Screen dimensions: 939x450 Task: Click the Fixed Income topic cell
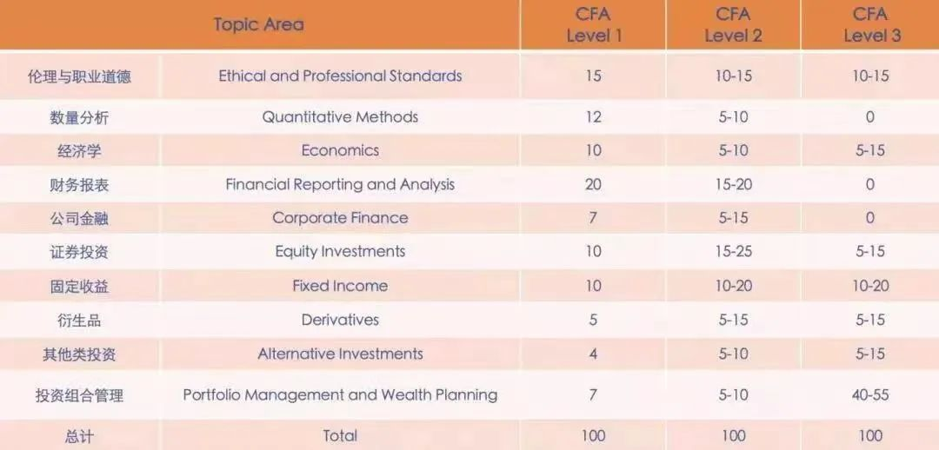pyautogui.click(x=340, y=286)
